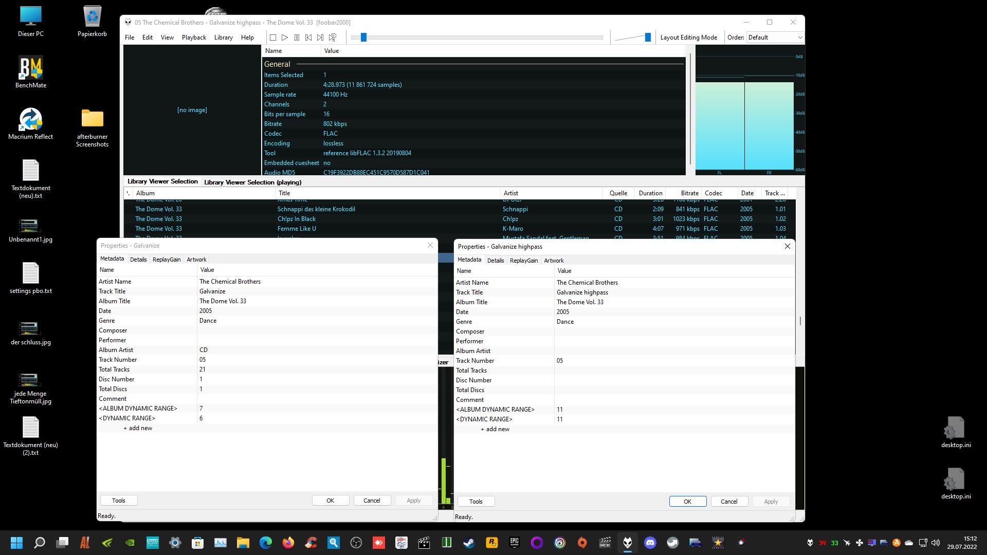The height and width of the screenshot is (555, 987).
Task: Open Epic Games launcher from taskbar
Action: click(514, 543)
